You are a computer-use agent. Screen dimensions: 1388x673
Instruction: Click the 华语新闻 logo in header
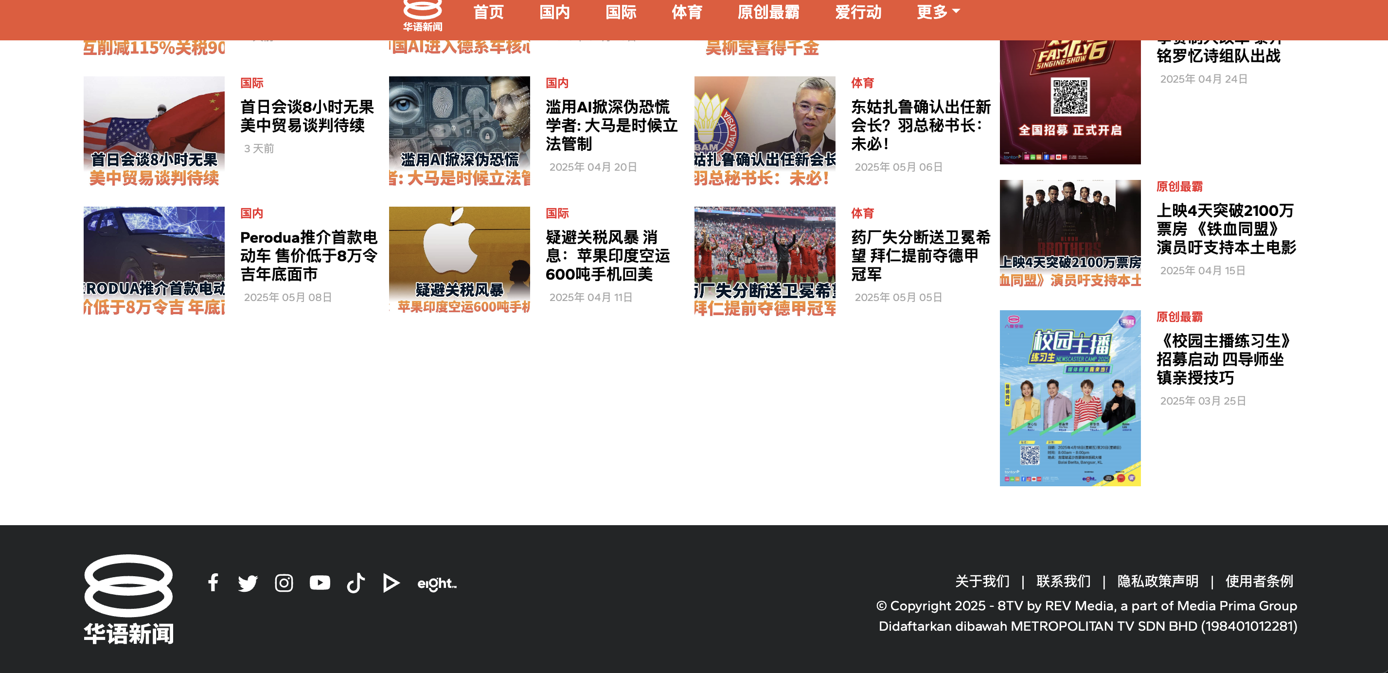click(x=423, y=16)
